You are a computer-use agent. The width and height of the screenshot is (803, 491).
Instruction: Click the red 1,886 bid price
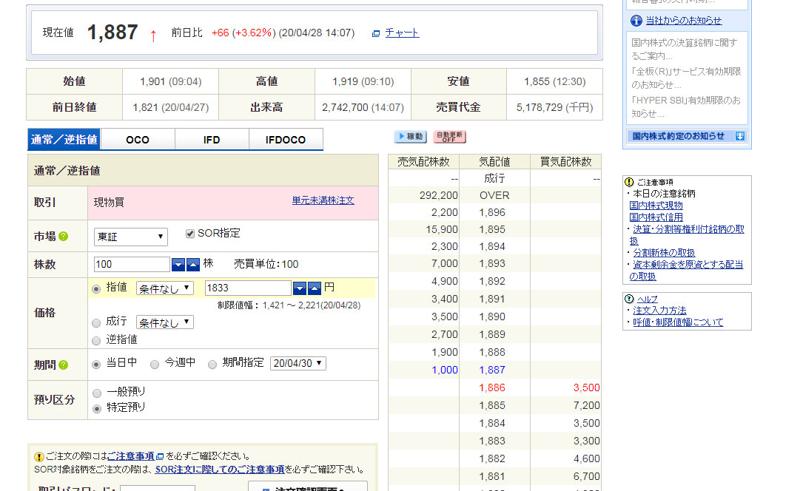pos(492,387)
